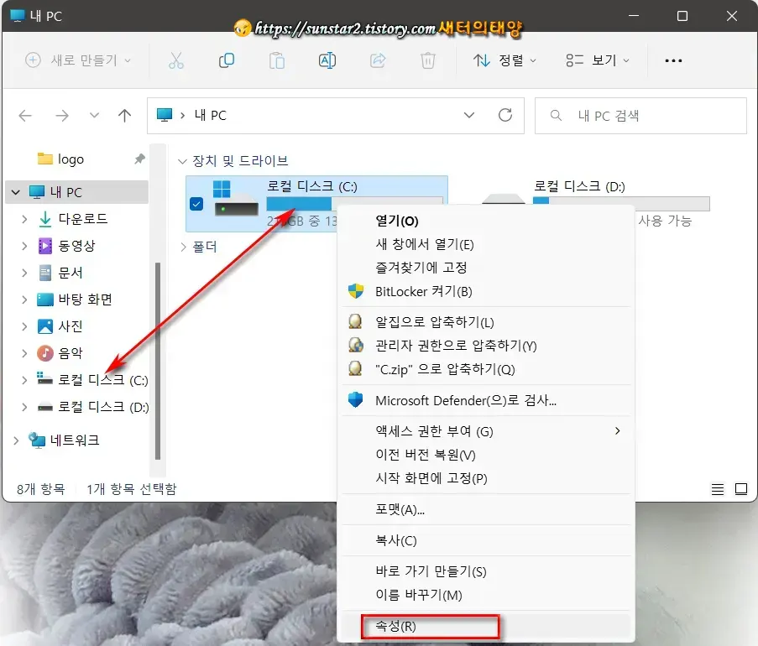Click the Share icon in the toolbar

tap(378, 60)
